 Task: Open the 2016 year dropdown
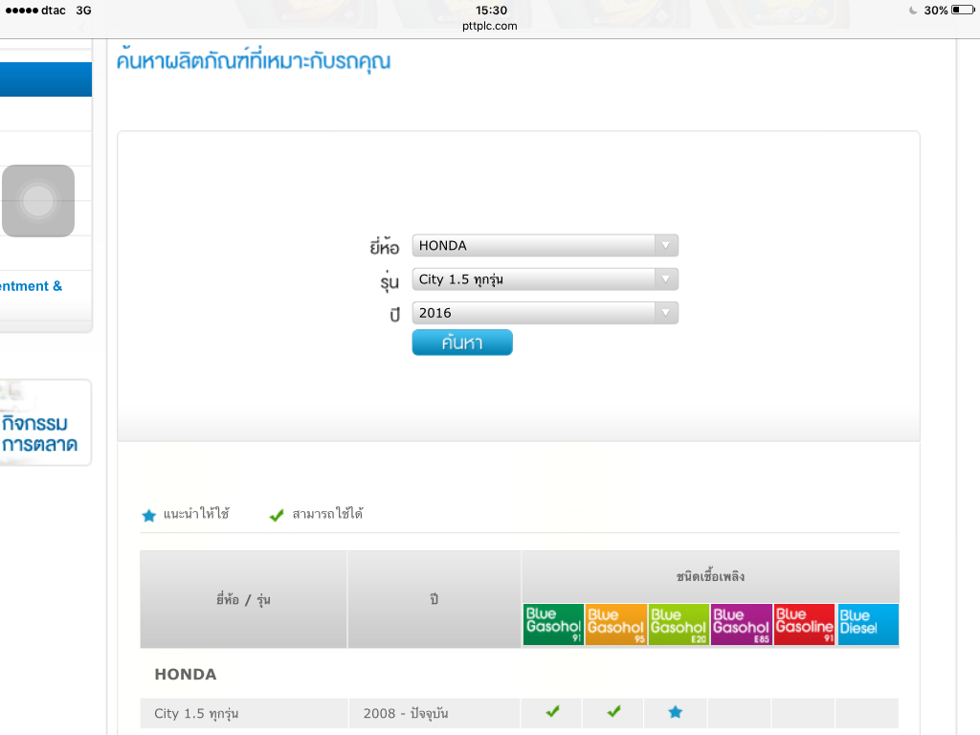coord(545,313)
